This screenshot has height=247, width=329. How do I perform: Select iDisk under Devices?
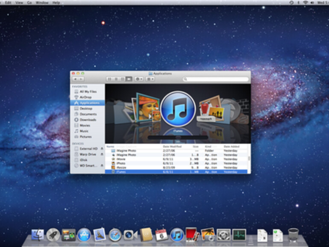pos(88,160)
